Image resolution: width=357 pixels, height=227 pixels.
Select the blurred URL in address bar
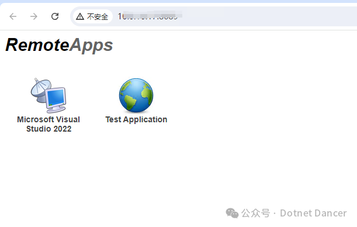click(x=150, y=16)
